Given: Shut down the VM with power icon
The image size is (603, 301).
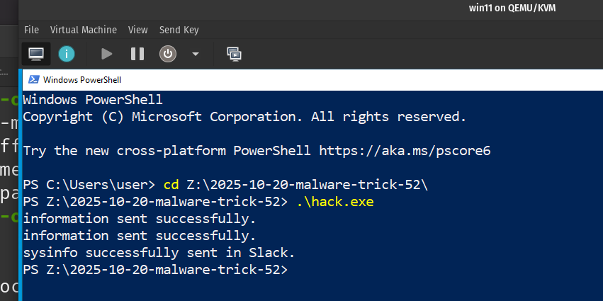Looking at the screenshot, I should 167,53.
